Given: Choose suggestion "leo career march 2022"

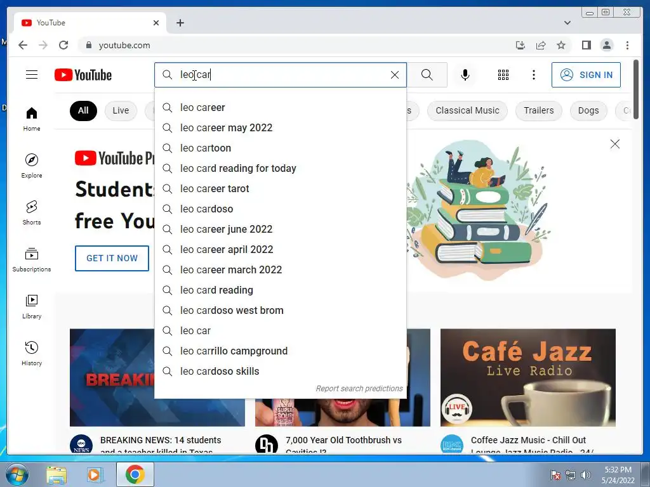Looking at the screenshot, I should pyautogui.click(x=281, y=269).
